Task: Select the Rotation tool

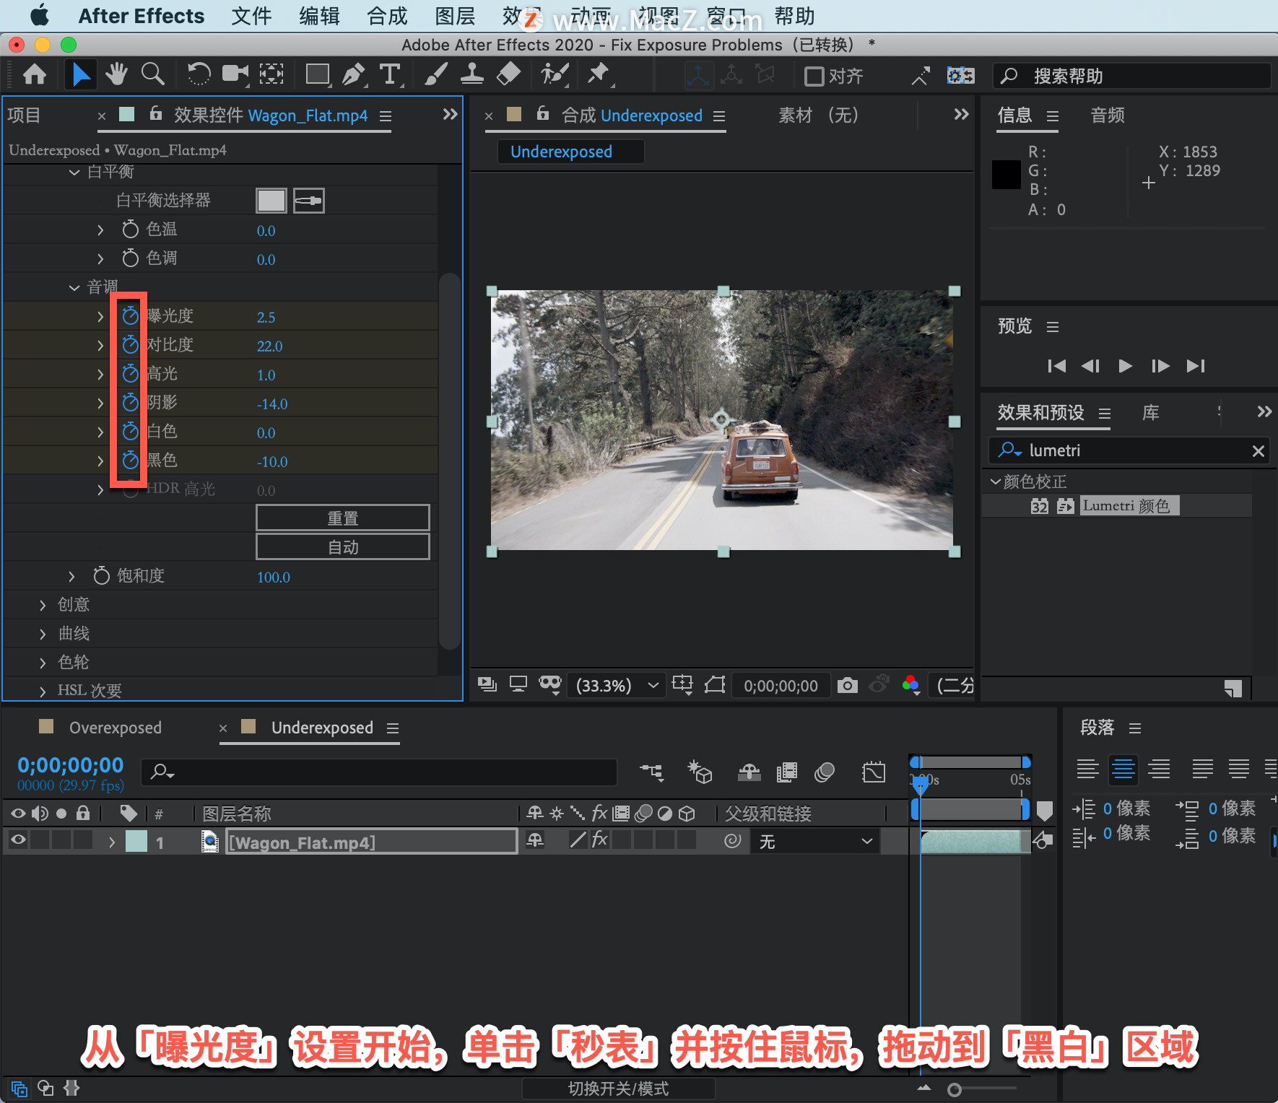Action: tap(199, 74)
